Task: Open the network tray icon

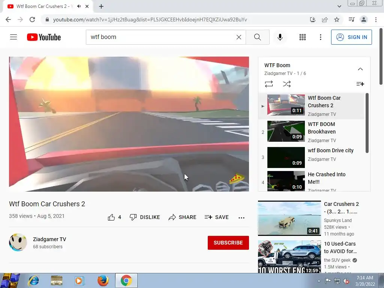Action: pyautogui.click(x=337, y=281)
